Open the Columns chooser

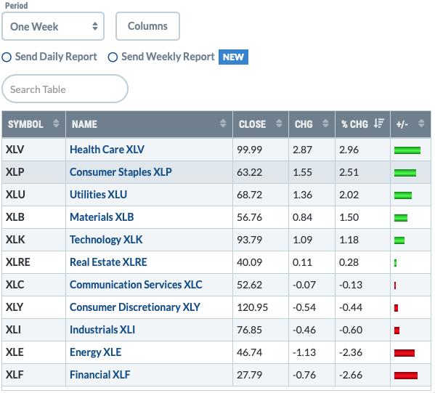tap(147, 26)
